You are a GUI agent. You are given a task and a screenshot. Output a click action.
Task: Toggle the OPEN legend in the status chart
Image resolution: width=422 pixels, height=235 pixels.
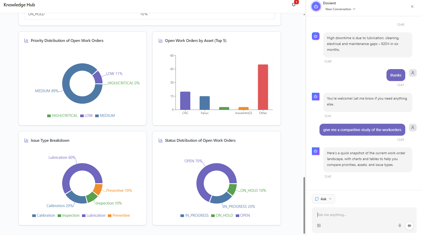coord(243,215)
